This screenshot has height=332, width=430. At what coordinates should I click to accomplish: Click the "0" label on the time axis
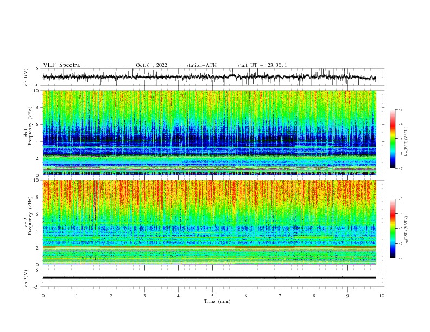[x=43, y=296]
